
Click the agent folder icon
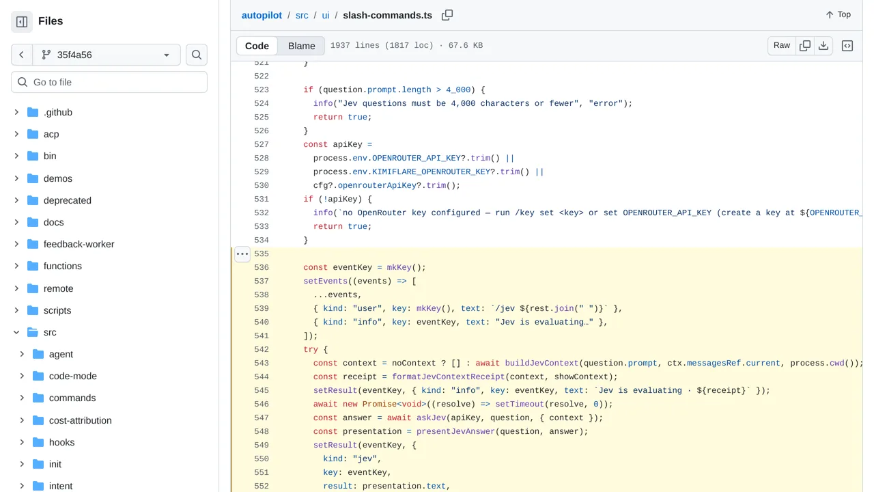click(x=38, y=354)
